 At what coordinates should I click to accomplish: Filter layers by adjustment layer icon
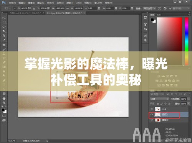172,94
